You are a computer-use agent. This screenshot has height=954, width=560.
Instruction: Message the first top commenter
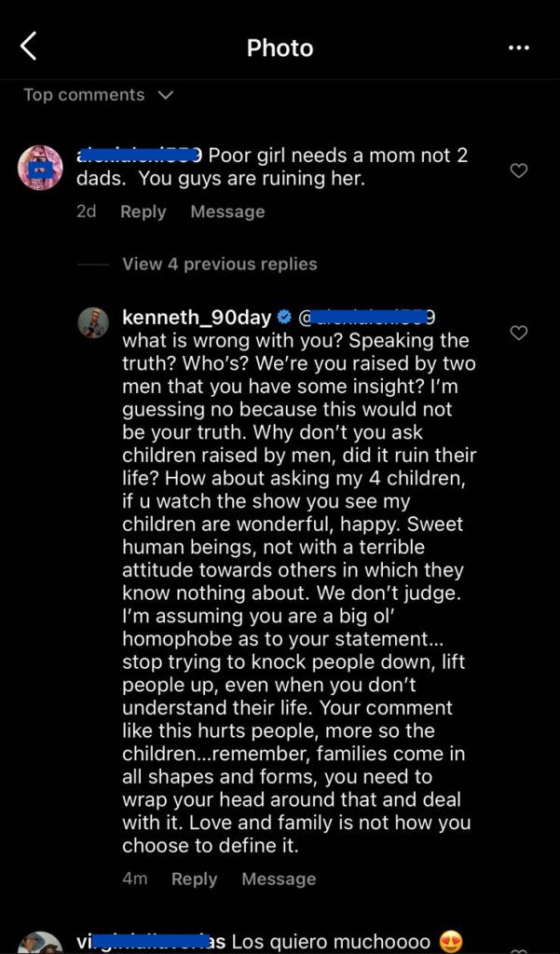pos(227,211)
